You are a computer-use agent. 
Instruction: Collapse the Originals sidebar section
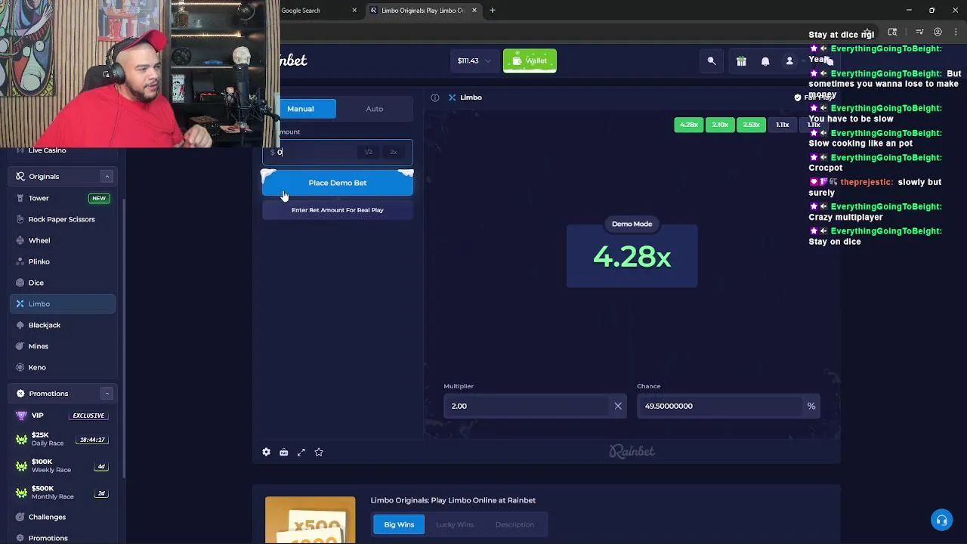pyautogui.click(x=107, y=176)
